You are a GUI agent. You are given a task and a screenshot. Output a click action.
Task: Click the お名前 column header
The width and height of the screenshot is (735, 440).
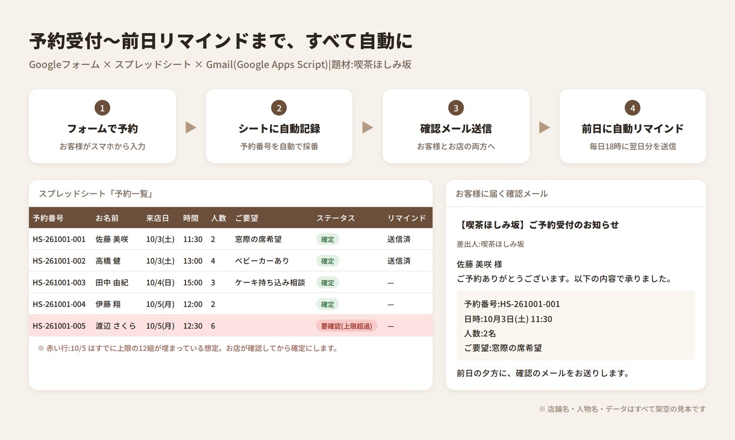[107, 218]
